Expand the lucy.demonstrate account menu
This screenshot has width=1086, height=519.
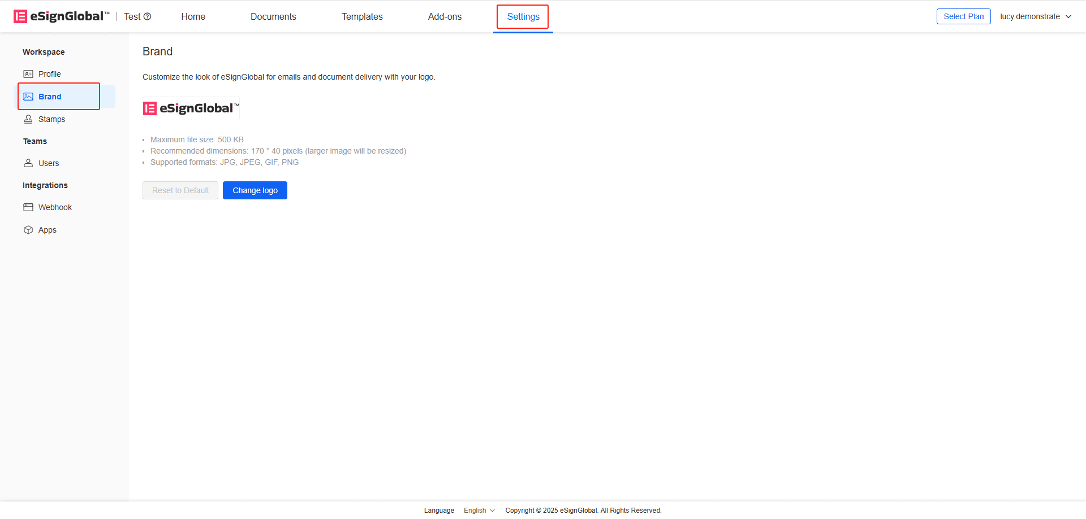point(1036,16)
